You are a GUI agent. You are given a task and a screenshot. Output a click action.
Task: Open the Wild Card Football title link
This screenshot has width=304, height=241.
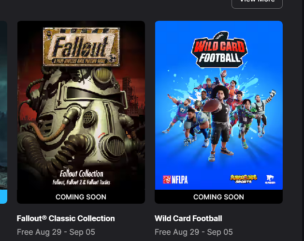click(x=188, y=218)
